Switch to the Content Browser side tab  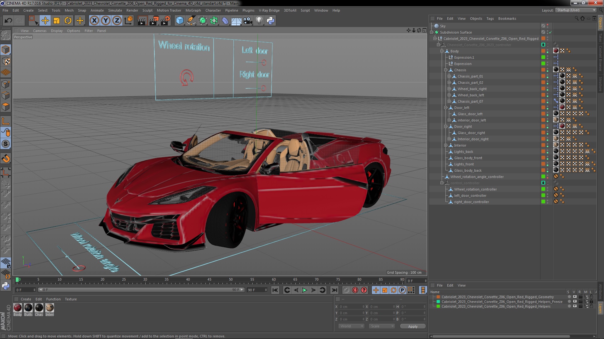600,58
